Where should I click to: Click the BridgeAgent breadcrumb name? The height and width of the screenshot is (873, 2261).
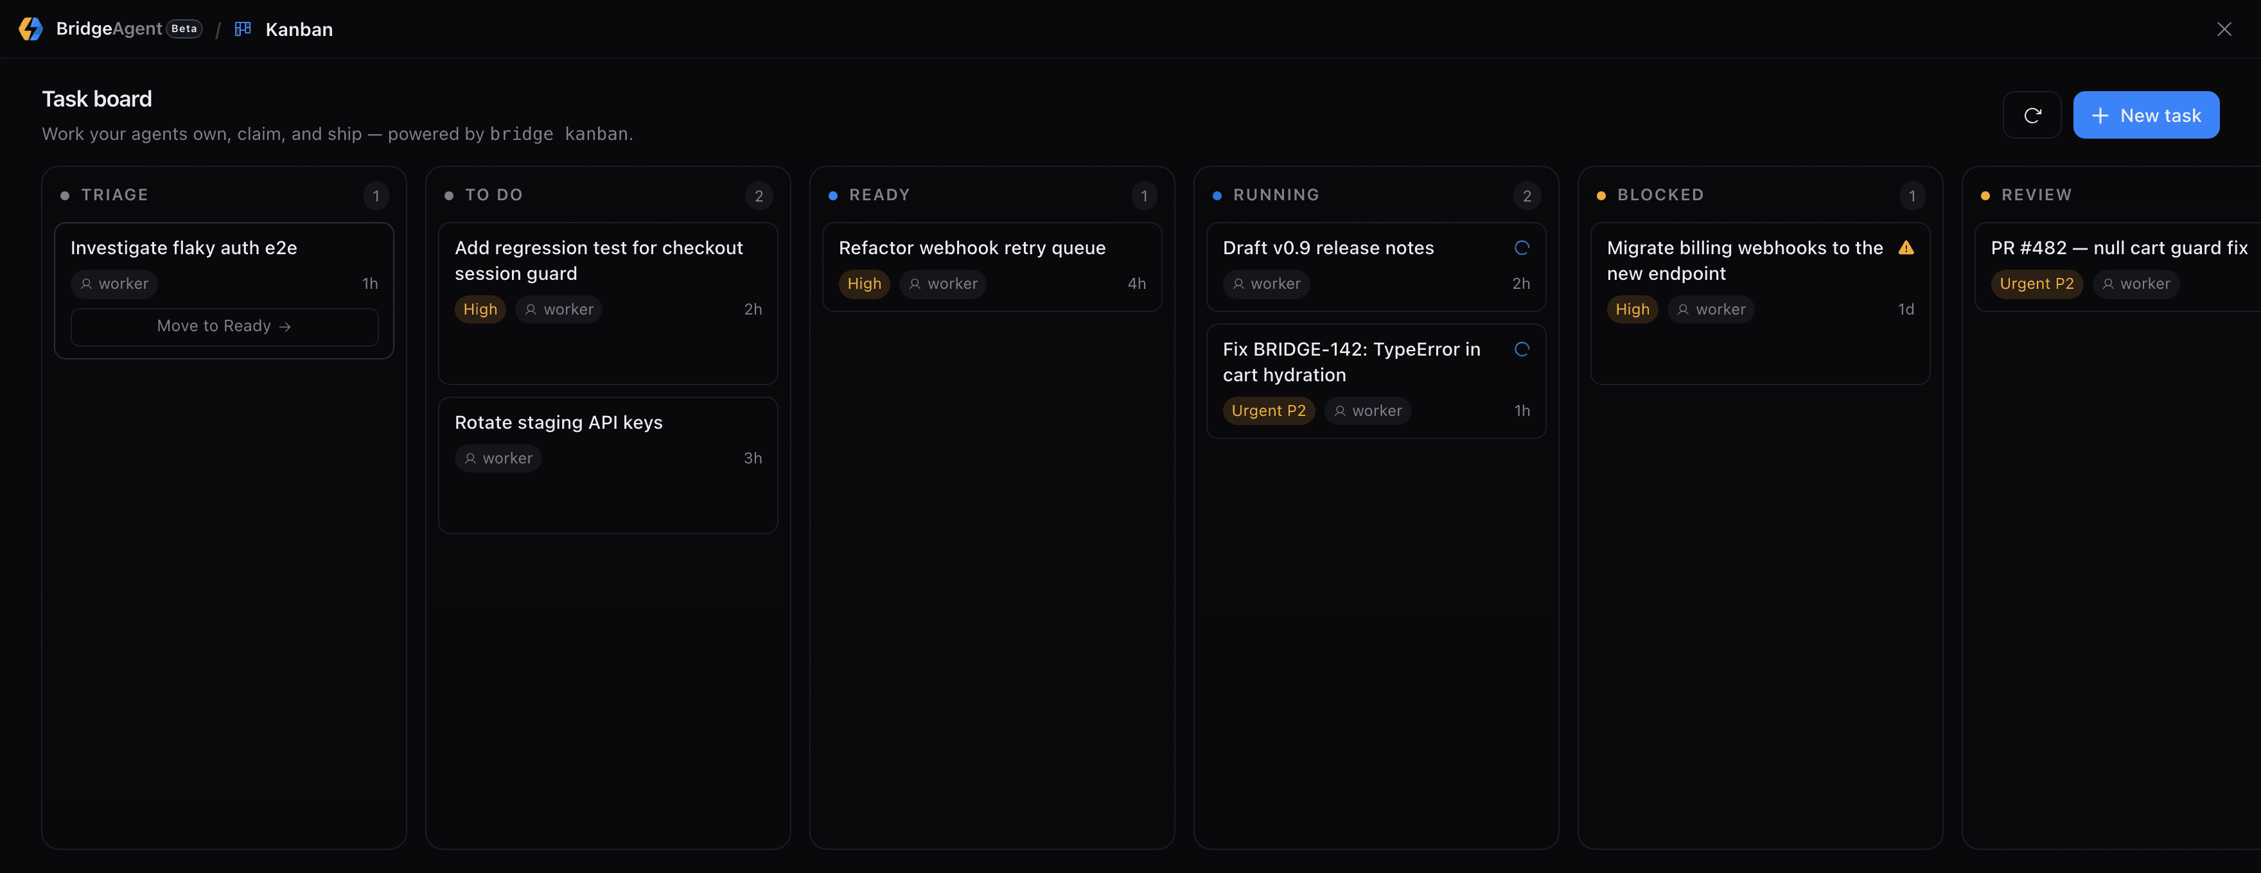tap(109, 29)
